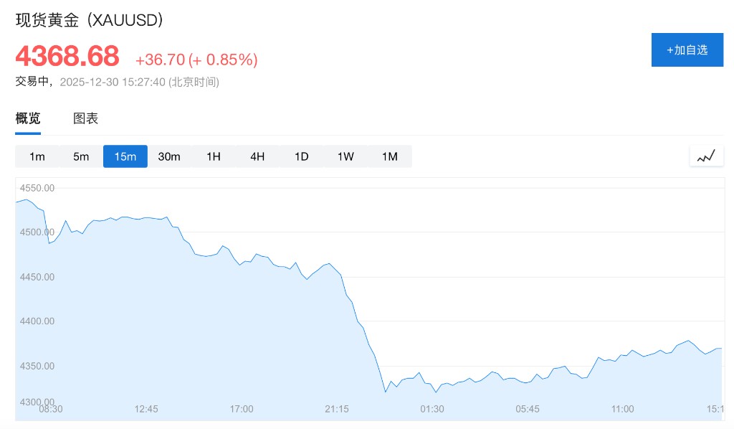Select the 15m timeframe button
This screenshot has height=429, width=734.
(x=125, y=156)
